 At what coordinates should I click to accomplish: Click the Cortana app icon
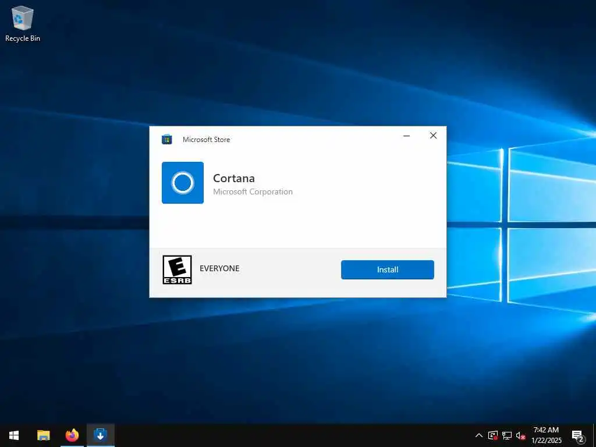(183, 183)
